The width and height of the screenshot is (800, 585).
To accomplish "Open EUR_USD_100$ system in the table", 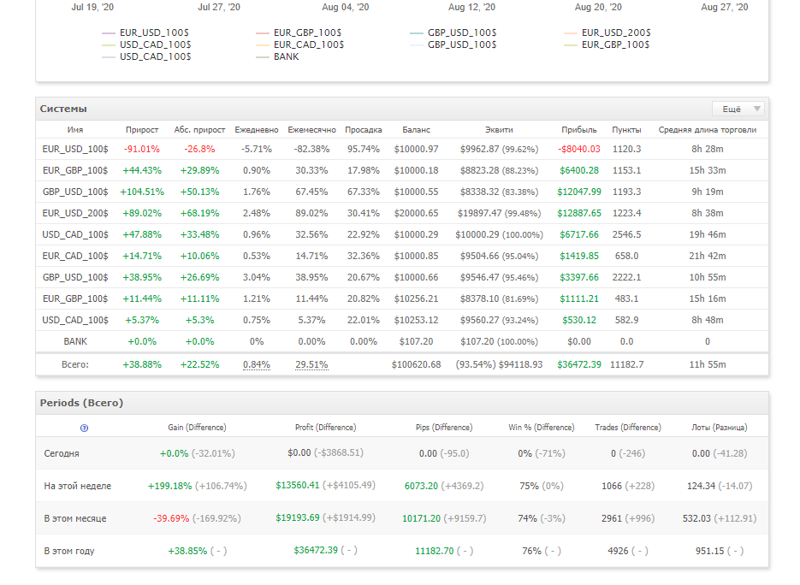I will pyautogui.click(x=75, y=149).
